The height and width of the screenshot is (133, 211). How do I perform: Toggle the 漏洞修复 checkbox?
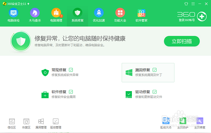pos(154,70)
